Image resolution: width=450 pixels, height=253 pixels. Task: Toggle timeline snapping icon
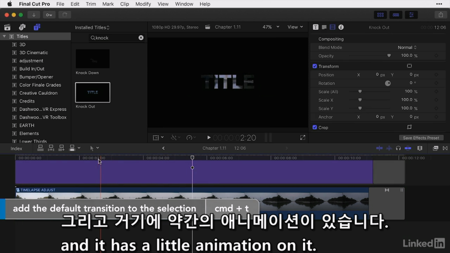click(x=408, y=148)
